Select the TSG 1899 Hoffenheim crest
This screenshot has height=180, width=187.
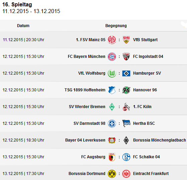[x=112, y=90]
